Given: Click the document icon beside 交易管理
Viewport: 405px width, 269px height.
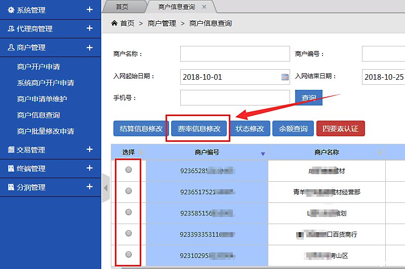Looking at the screenshot, I should pos(11,149).
